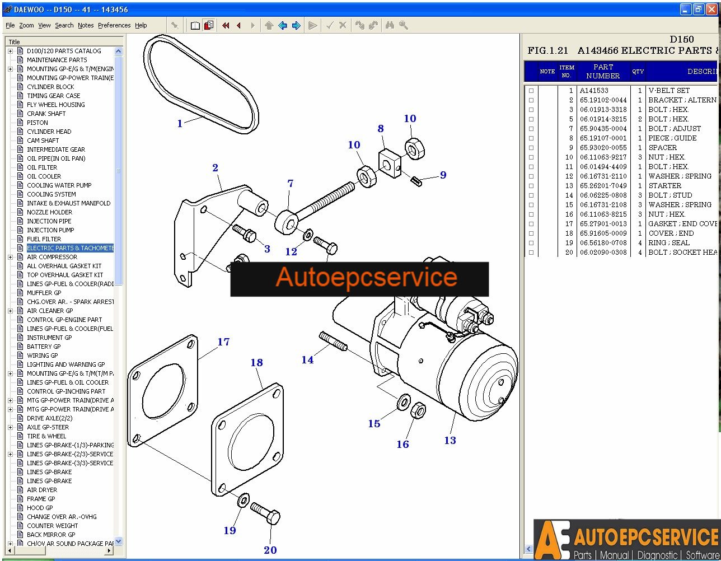Open the Zoom menu

26,25
